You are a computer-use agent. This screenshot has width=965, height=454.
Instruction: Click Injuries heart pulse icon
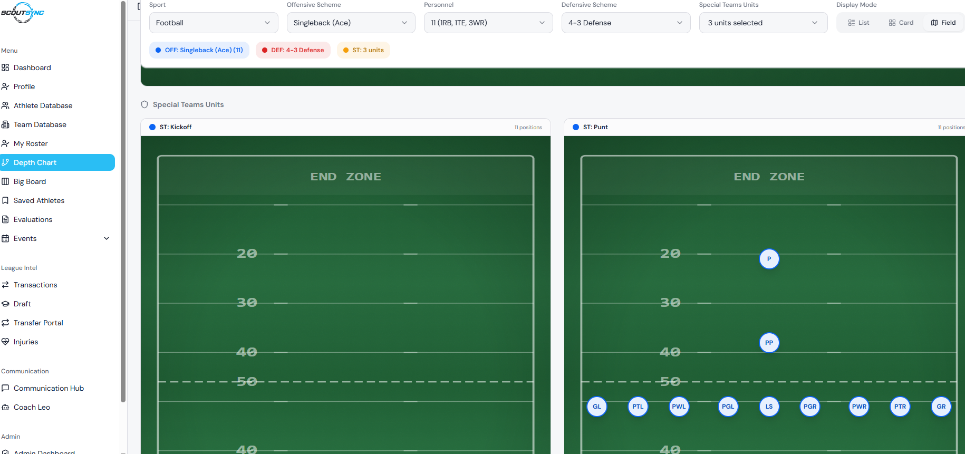tap(5, 342)
